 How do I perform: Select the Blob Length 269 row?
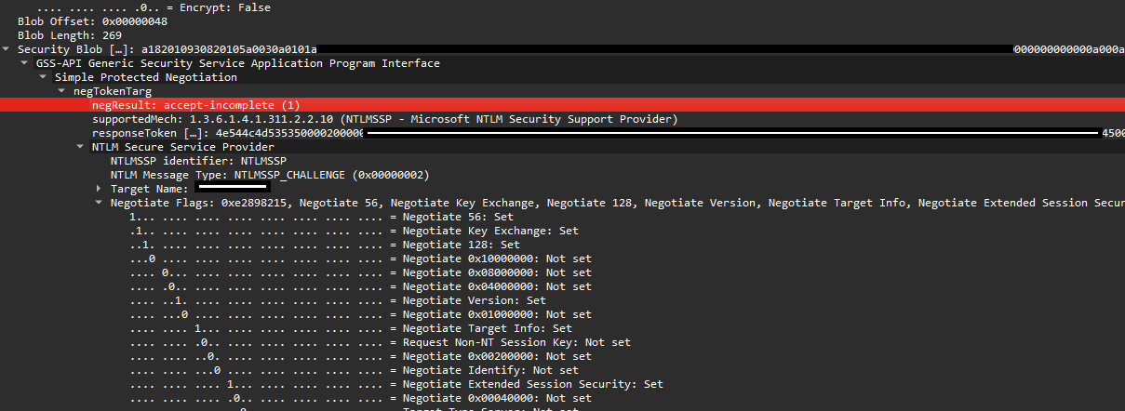pos(562,35)
